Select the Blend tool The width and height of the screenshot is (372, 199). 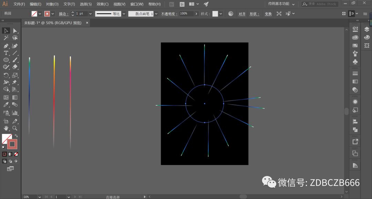[15, 104]
